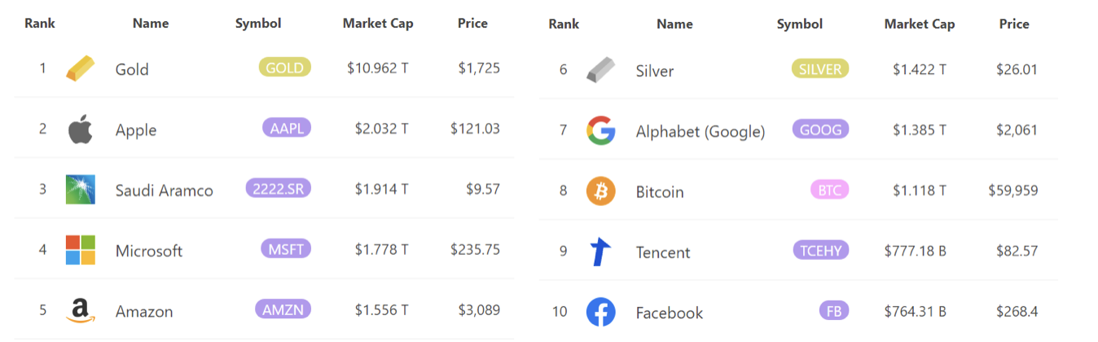The image size is (1098, 342).
Task: Open the Microsoft name link
Action: (x=149, y=251)
